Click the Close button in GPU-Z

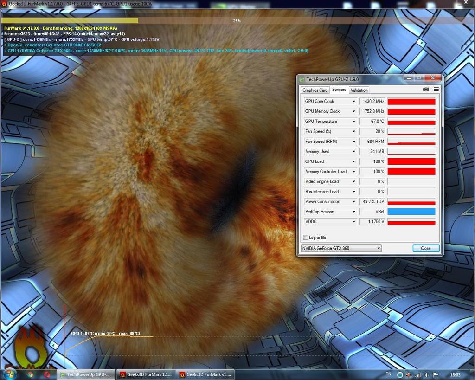click(426, 248)
